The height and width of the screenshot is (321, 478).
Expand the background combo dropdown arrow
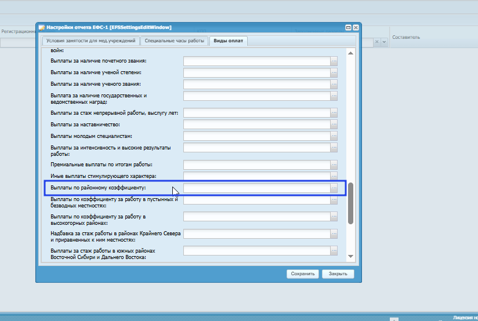point(384,42)
